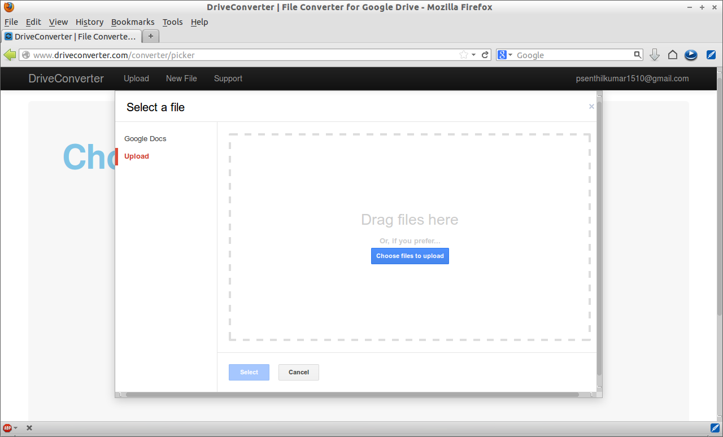Open the View menu
This screenshot has width=723, height=437.
58,22
